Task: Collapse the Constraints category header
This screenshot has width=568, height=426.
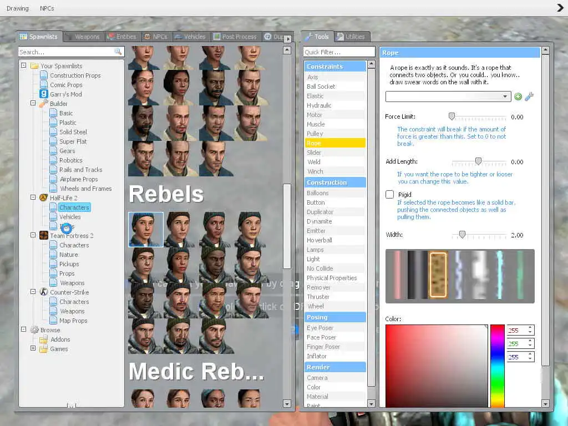Action: tap(335, 67)
